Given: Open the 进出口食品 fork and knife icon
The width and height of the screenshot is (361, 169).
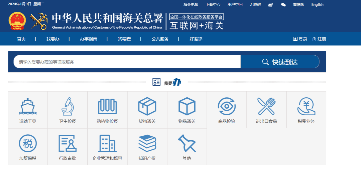Looking at the screenshot, I should (x=266, y=106).
